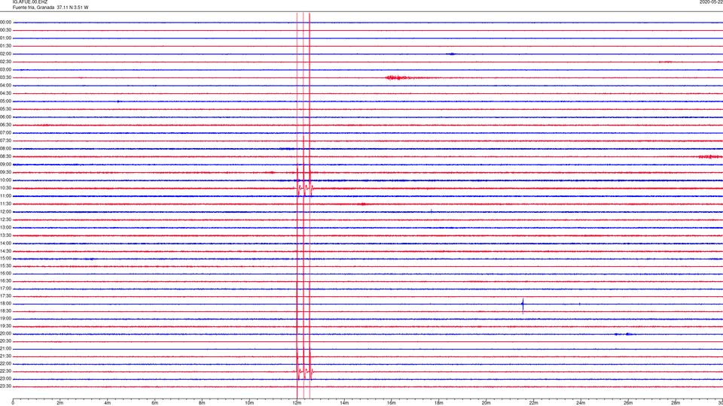Select the 11:30 trace label
Image resolution: width=723 pixels, height=406 pixels.
point(6,204)
